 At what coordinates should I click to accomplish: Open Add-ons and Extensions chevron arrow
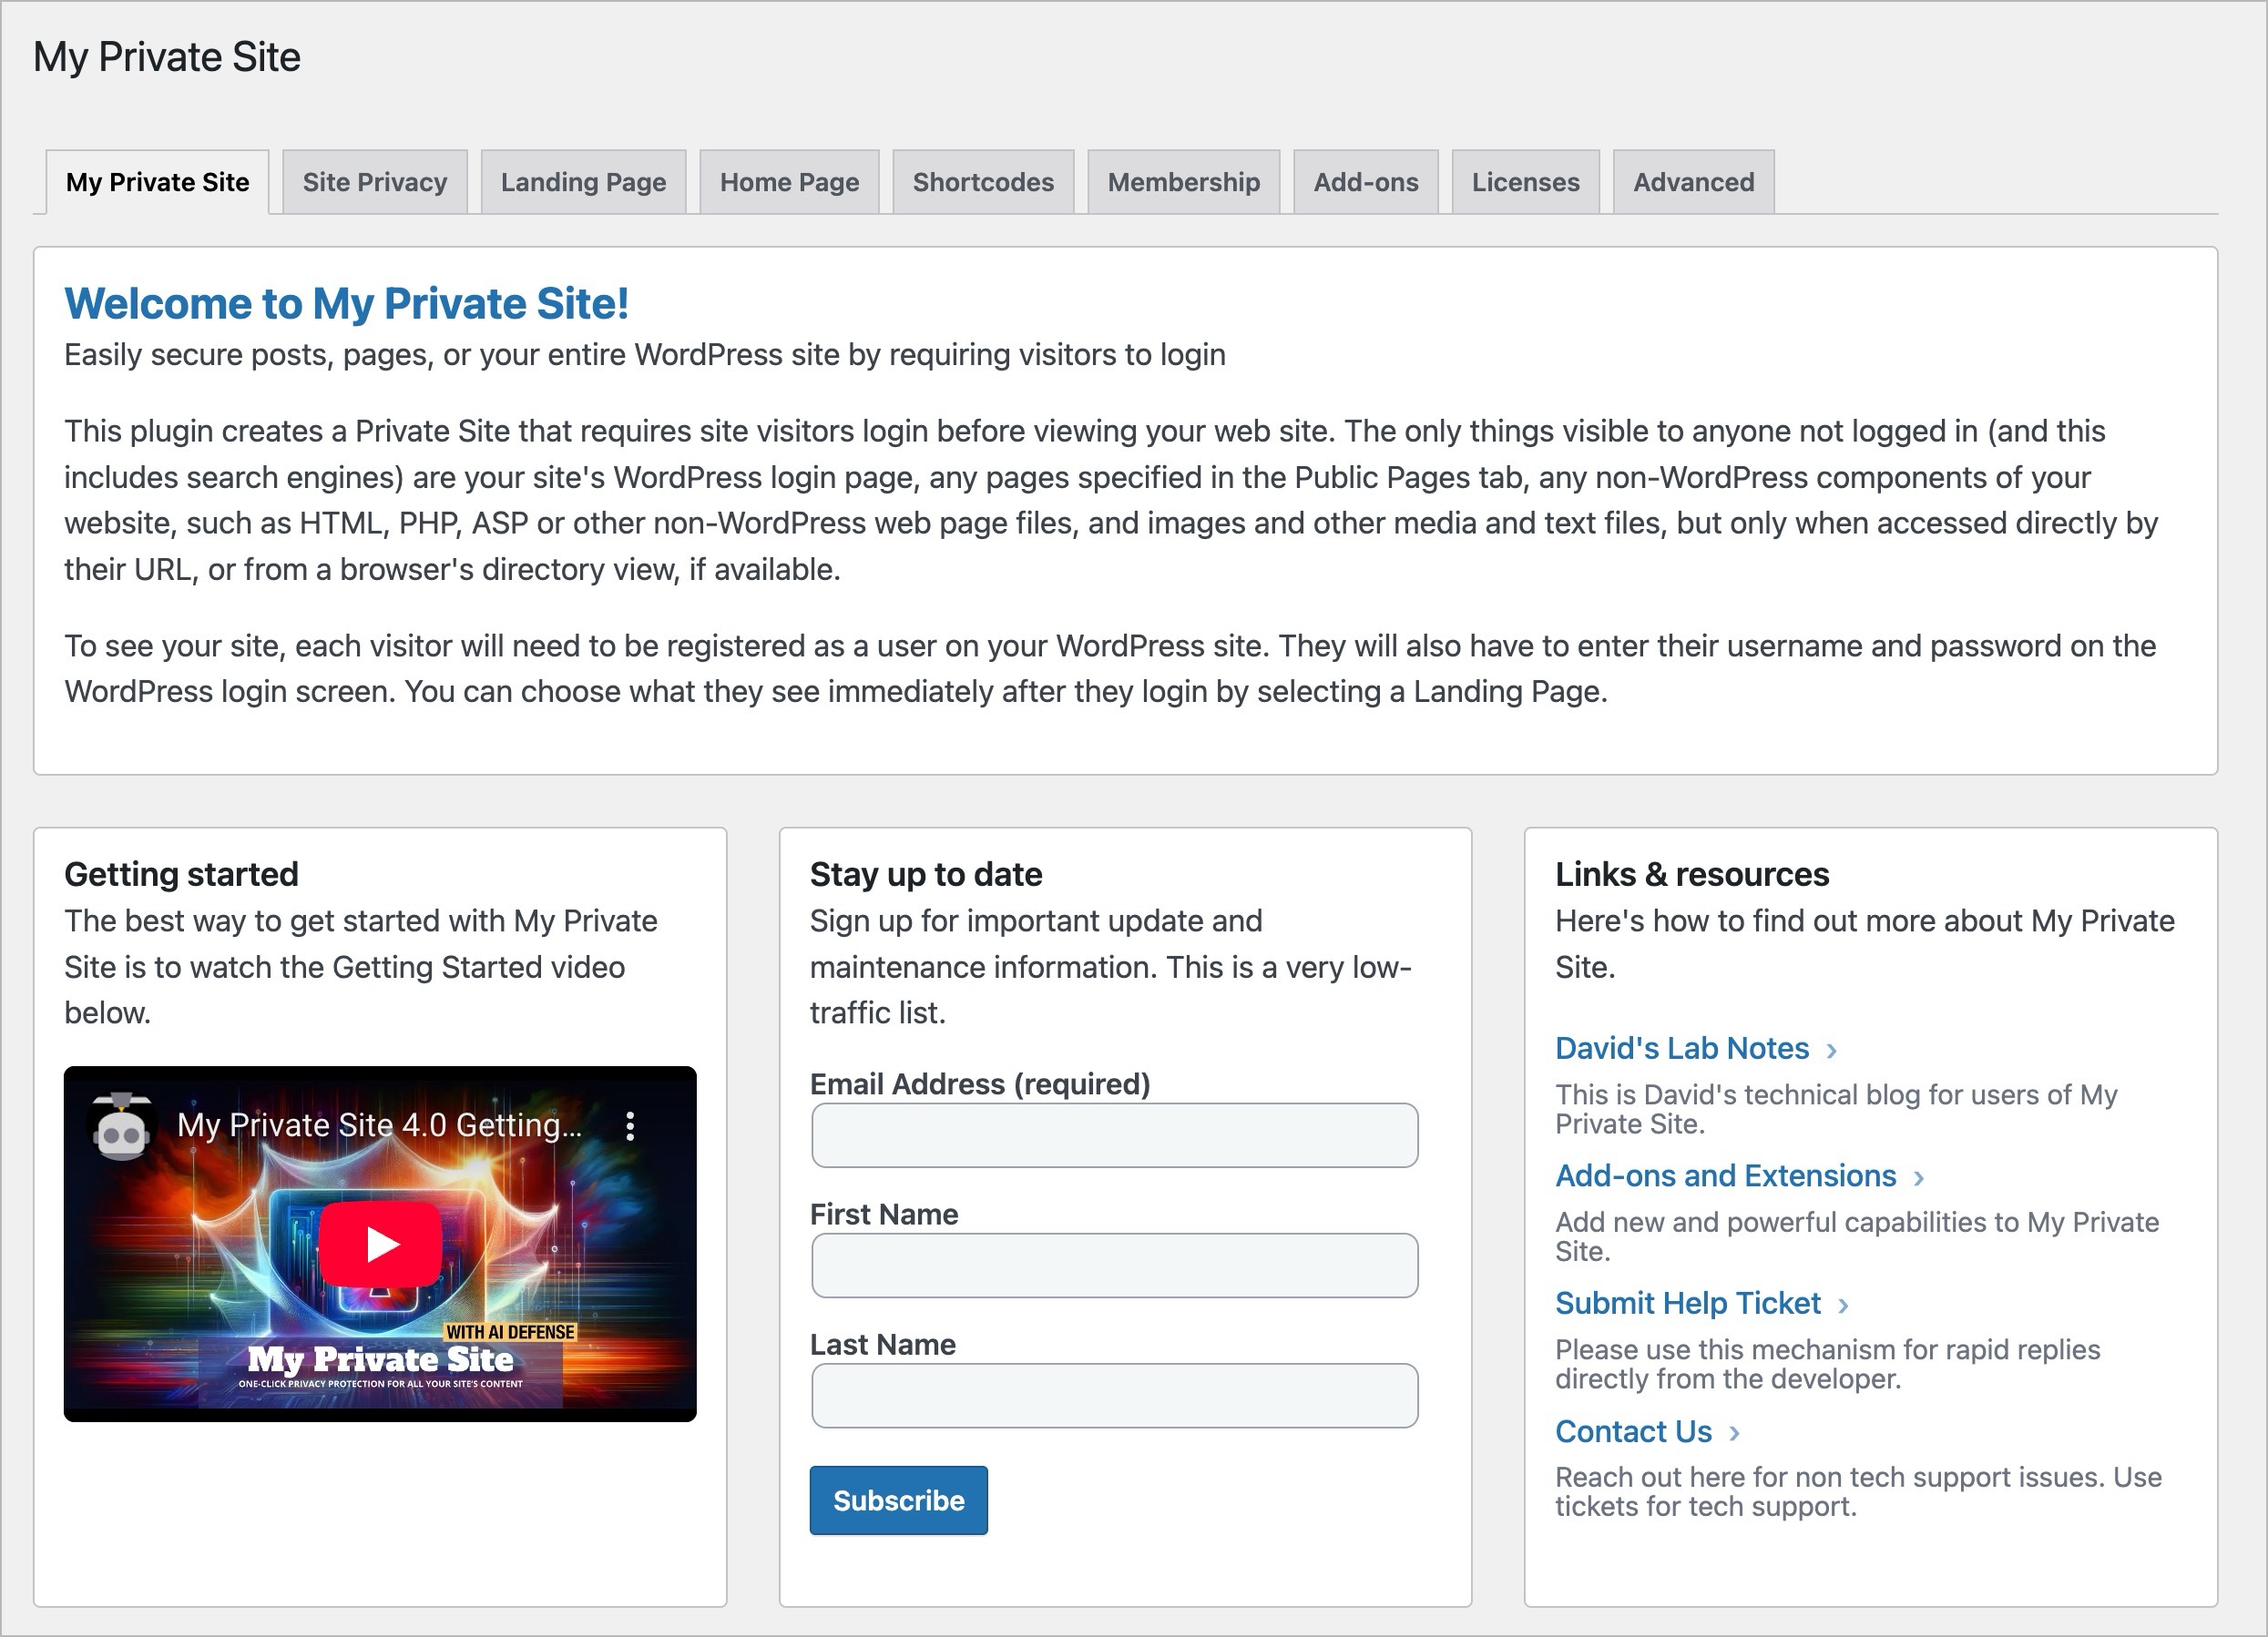pos(1920,1177)
